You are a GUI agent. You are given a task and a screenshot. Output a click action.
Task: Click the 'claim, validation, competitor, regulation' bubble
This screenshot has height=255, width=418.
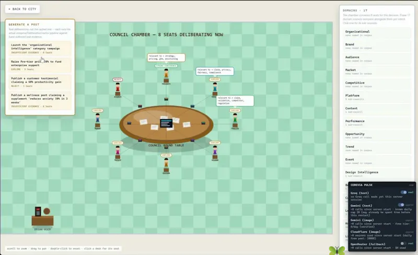(235, 100)
